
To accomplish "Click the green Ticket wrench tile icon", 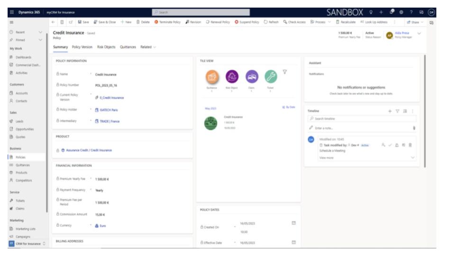I will [271, 77].
